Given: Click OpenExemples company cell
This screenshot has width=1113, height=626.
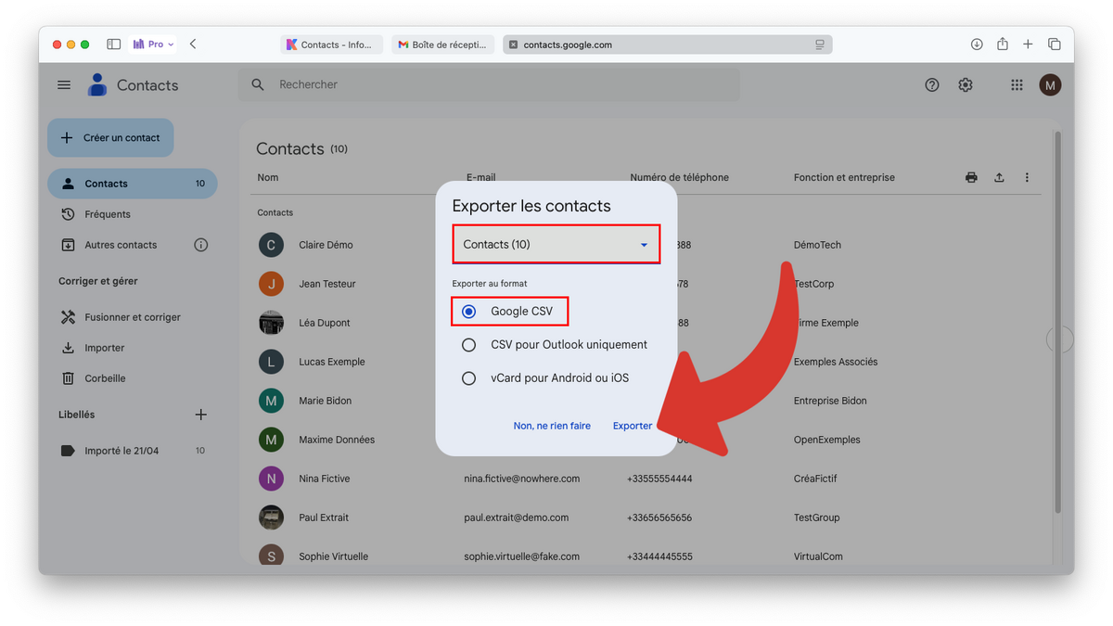Looking at the screenshot, I should [x=827, y=440].
